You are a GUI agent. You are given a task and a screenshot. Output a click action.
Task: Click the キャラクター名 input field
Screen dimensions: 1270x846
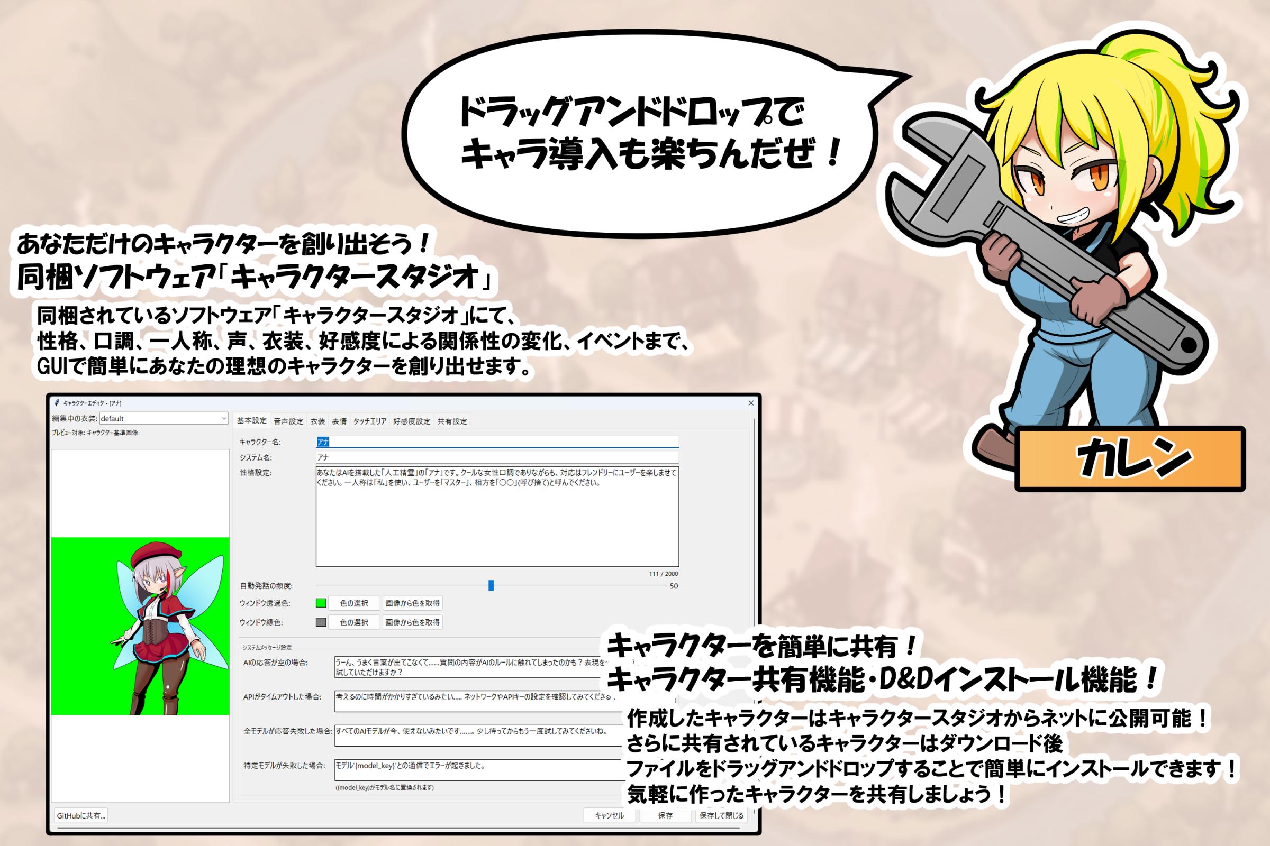[x=497, y=442]
